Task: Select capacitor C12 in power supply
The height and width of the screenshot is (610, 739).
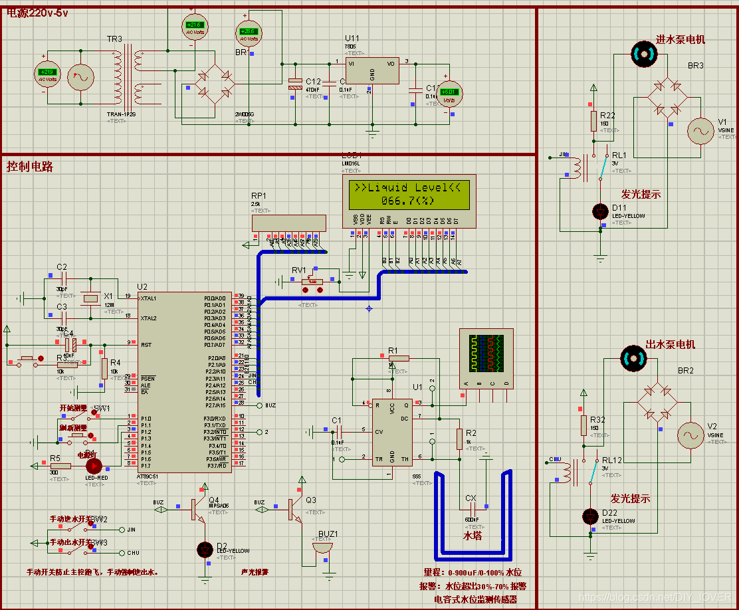Action: click(x=295, y=84)
